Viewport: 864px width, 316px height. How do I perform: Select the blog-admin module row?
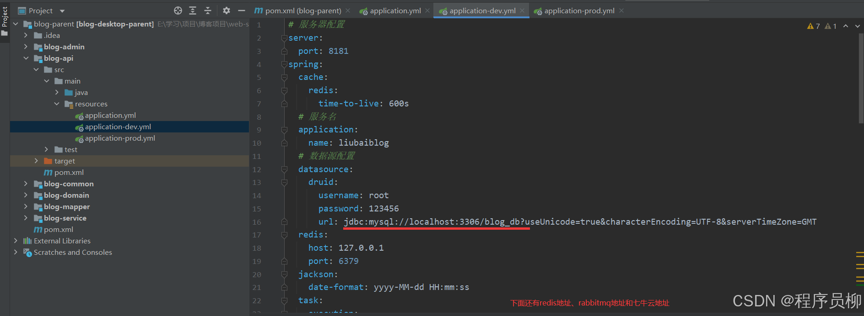(130, 47)
